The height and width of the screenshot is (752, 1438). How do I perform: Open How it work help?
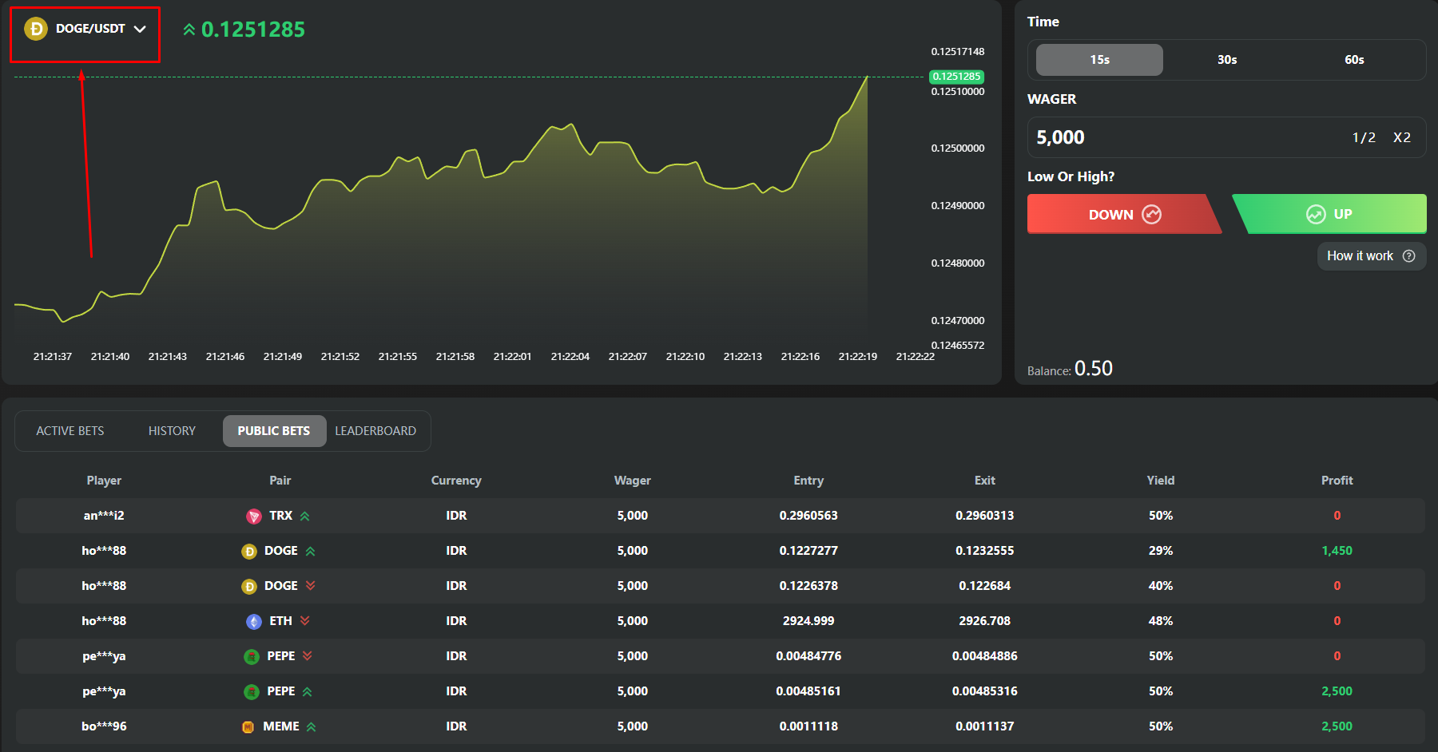click(1371, 256)
